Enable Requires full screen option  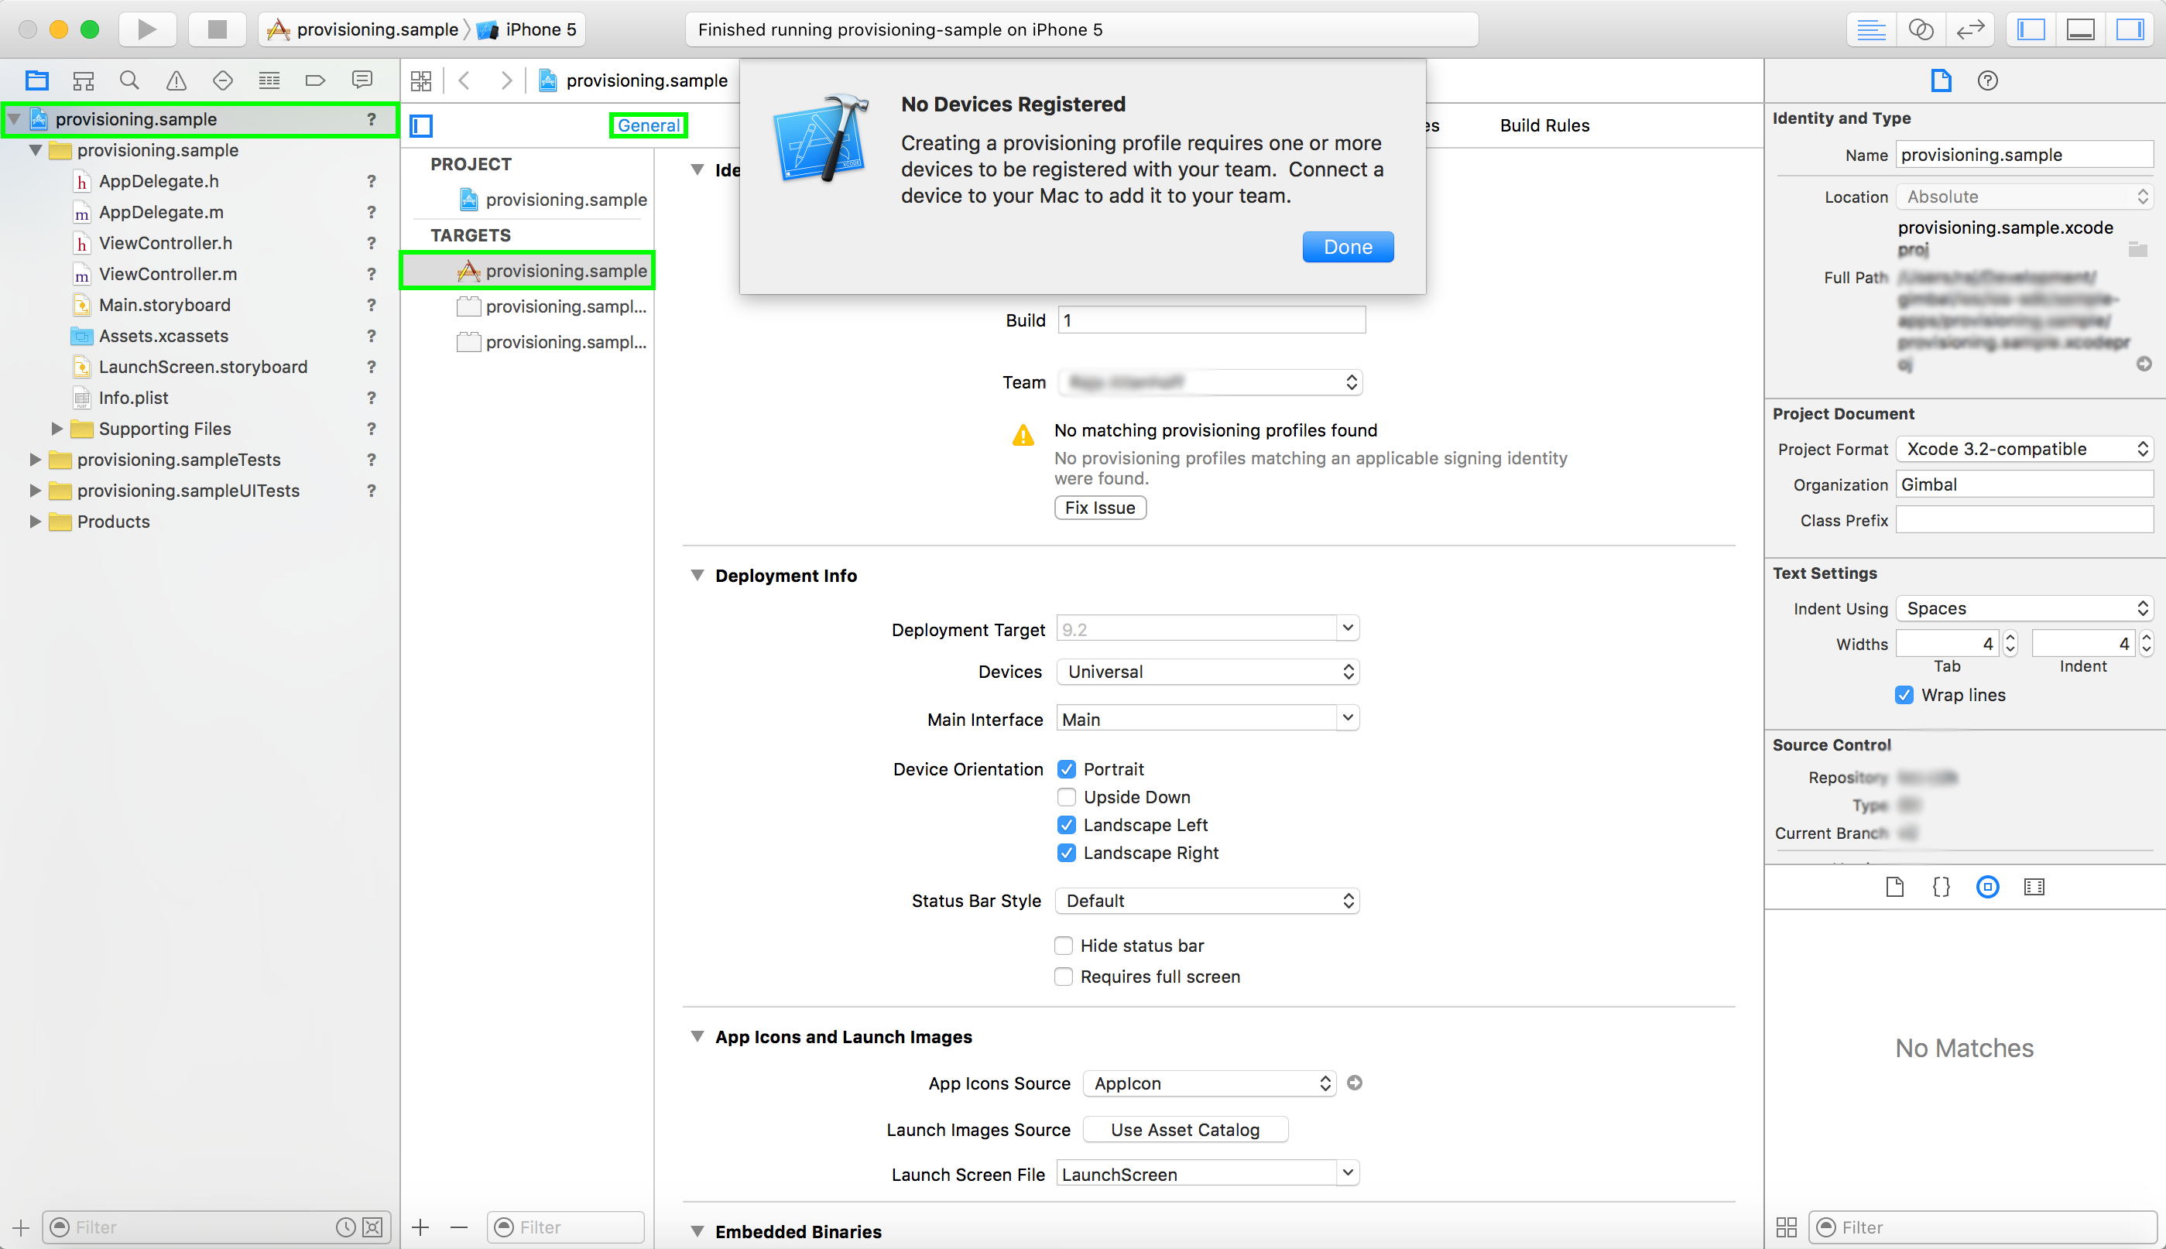coord(1064,977)
